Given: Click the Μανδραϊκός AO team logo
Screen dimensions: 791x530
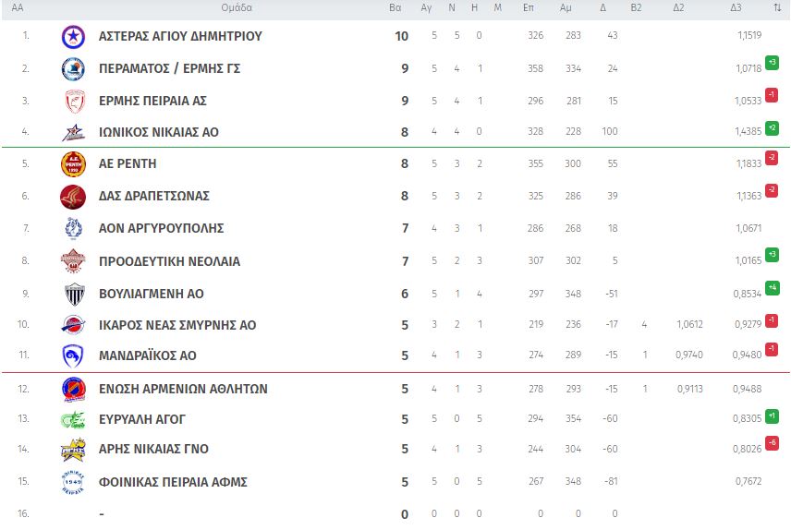Looking at the screenshot, I should pos(73,356).
